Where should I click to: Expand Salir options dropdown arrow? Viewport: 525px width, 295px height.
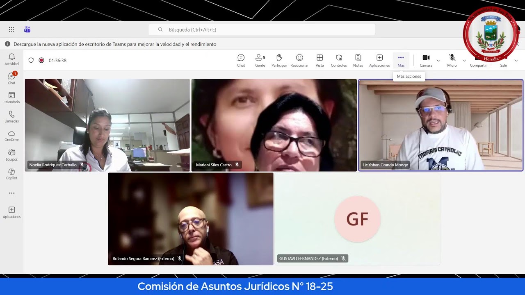click(x=516, y=61)
